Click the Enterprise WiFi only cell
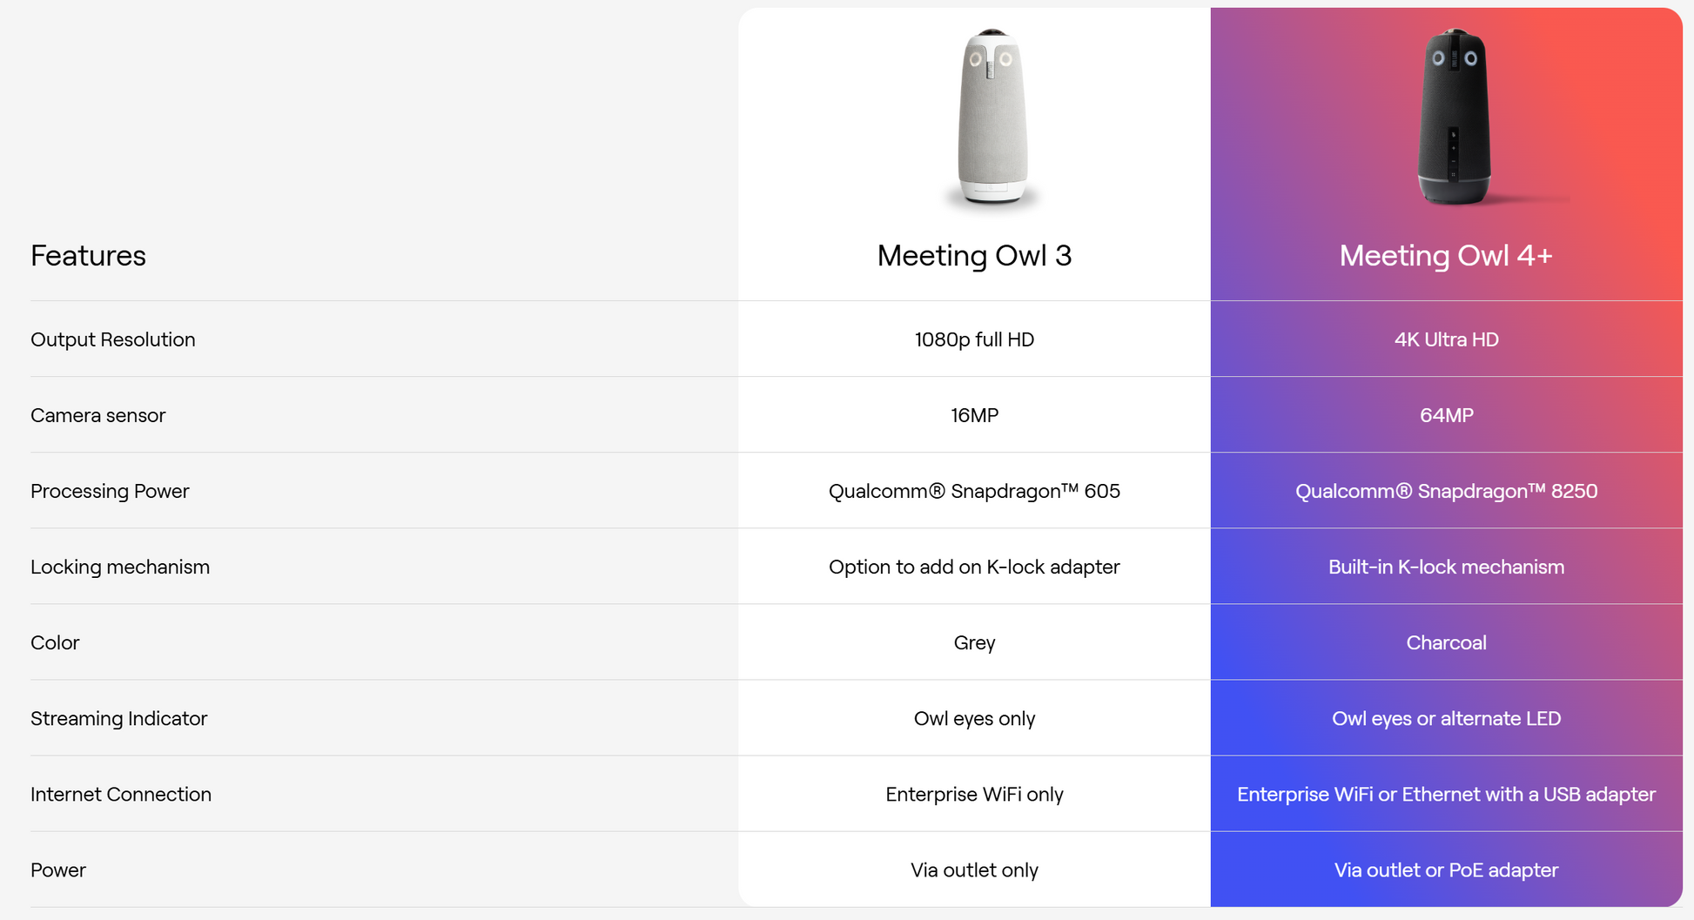The image size is (1694, 920). click(x=974, y=794)
